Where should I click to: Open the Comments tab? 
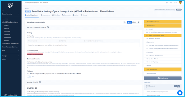(x=66, y=15)
